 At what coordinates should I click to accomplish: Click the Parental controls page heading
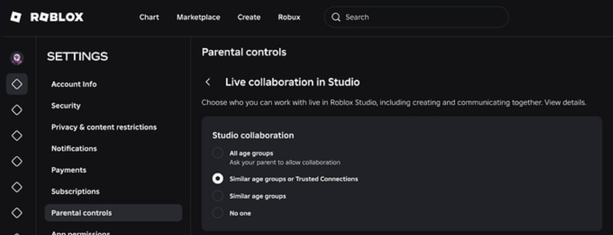(244, 52)
